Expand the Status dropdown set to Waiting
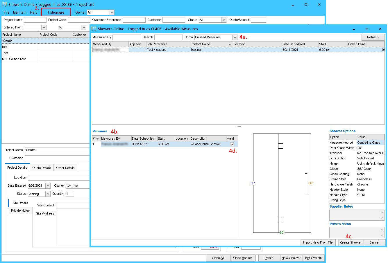Screen dimensions: 388x263 (48, 194)
